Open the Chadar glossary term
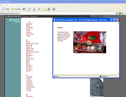Viewport: 126px width, 97px height. [x=29, y=80]
